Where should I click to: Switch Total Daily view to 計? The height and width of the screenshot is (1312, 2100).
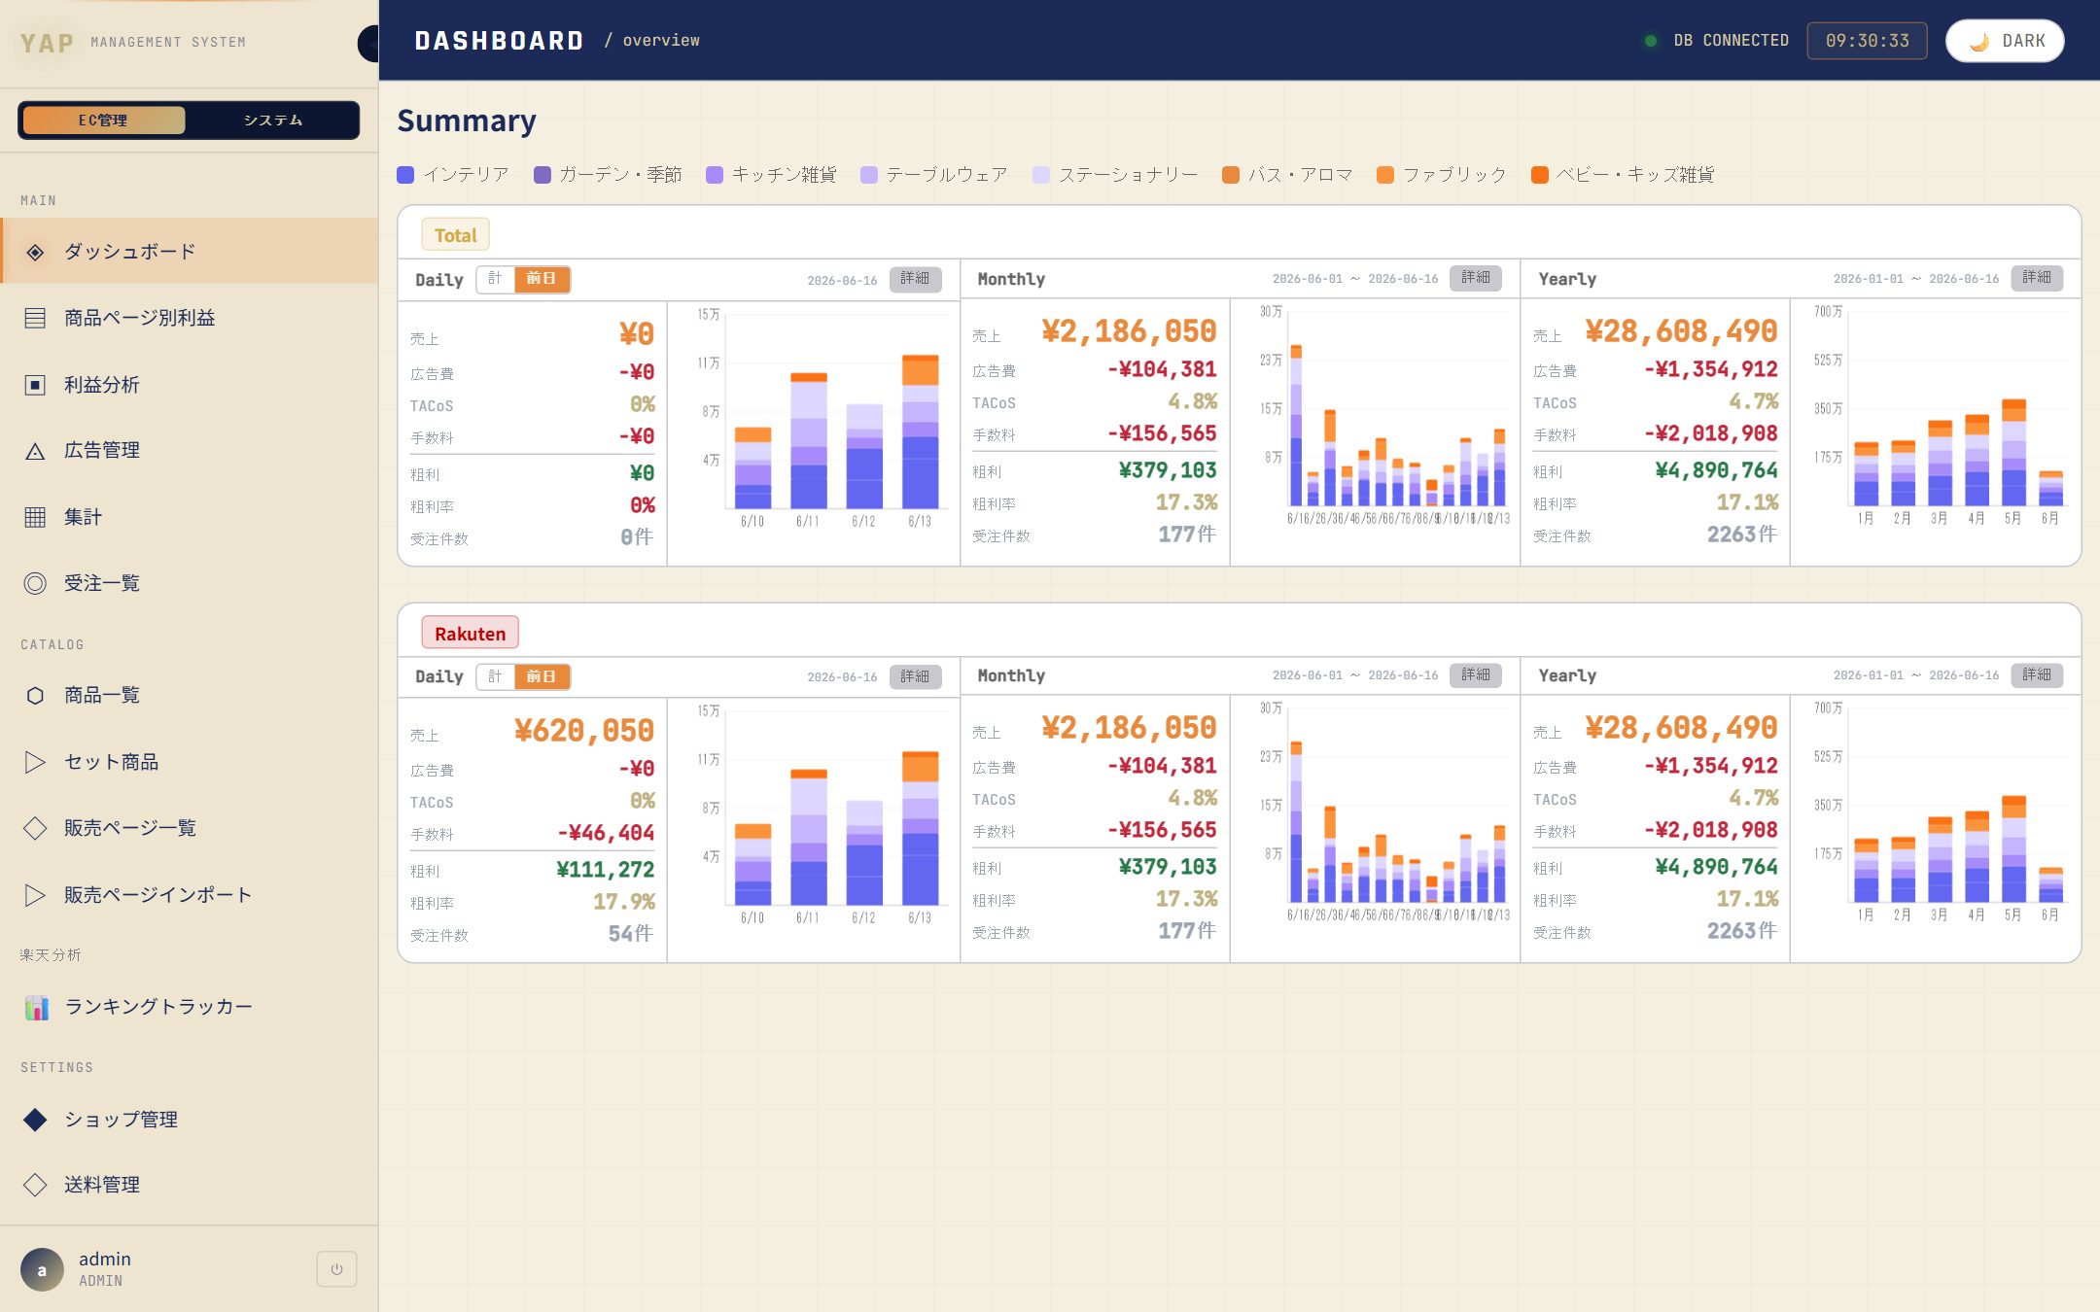pos(495,279)
